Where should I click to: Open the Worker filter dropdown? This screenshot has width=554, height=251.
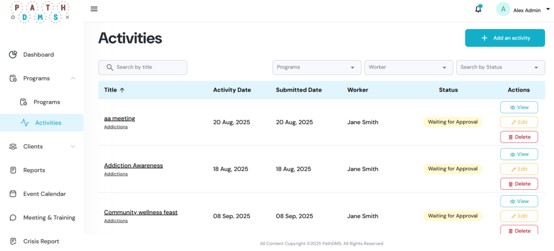[x=408, y=68]
